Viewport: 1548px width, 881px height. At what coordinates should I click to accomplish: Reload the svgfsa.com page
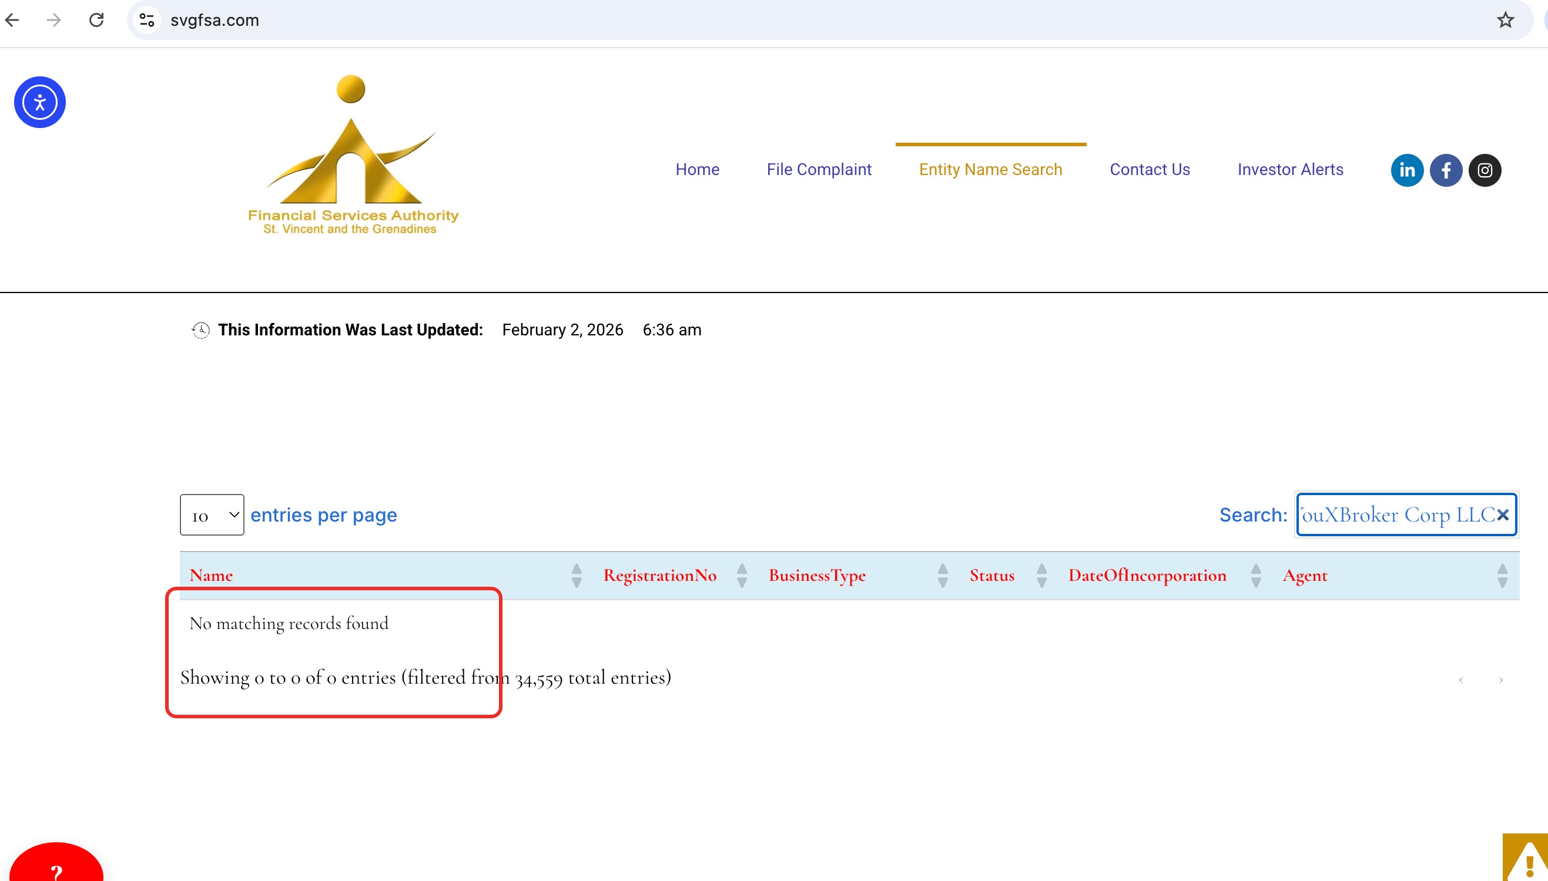(x=96, y=20)
